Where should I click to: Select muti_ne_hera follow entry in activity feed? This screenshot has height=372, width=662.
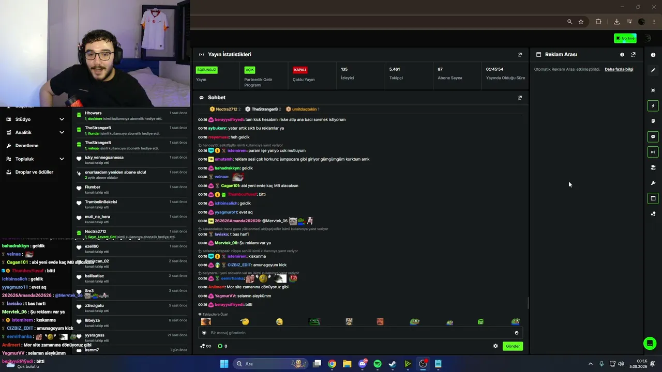(131, 219)
